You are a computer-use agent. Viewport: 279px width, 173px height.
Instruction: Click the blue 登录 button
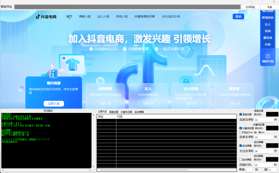coord(238,17)
